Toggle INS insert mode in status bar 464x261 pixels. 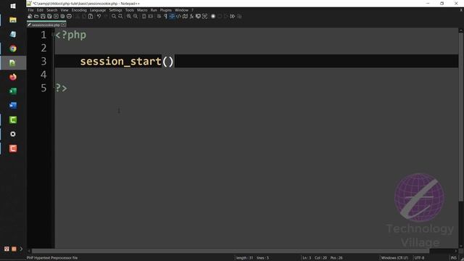(453, 258)
